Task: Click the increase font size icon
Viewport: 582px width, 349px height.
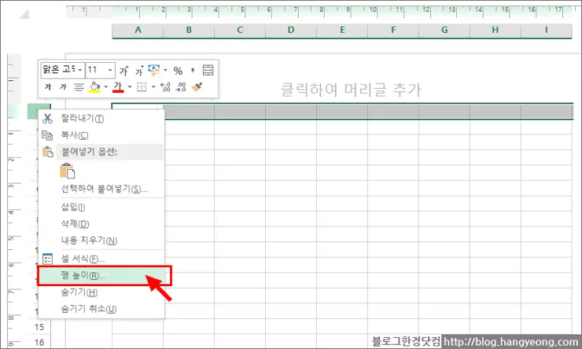Action: click(124, 70)
